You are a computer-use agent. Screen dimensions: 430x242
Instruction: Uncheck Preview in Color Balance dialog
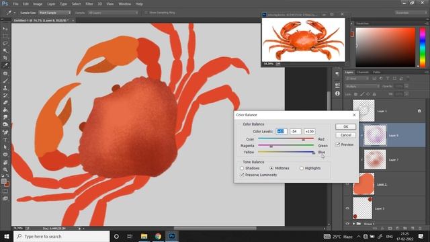(x=338, y=145)
